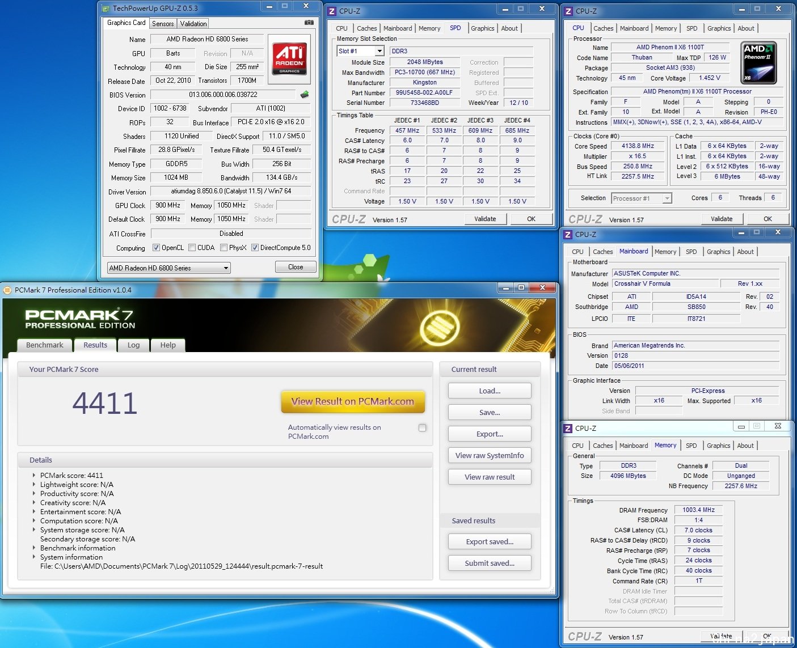Click the Export... button

[490, 434]
